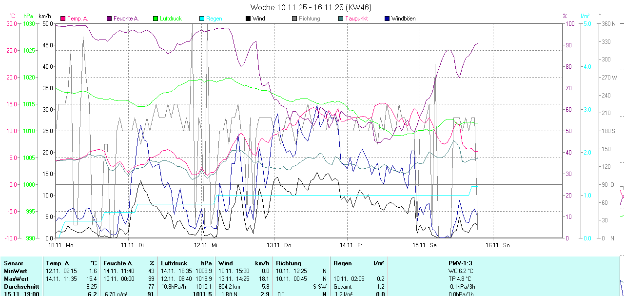Image resolution: width=624 pixels, height=296 pixels.
Task: Click the hPa unit label on left axis
Action: [x=28, y=16]
